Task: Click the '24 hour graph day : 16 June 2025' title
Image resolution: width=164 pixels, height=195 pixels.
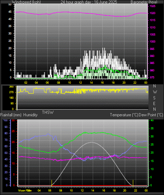Action: pos(89,2)
